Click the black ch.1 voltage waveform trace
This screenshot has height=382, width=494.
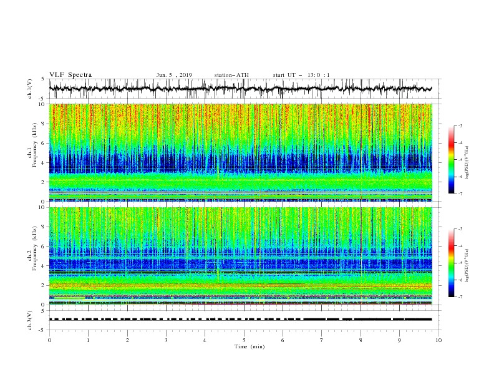pyautogui.click(x=240, y=89)
